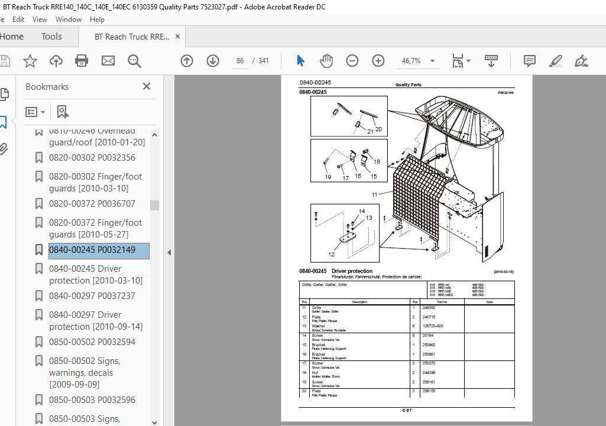Click the Previous Page up-arrow icon

coord(187,61)
